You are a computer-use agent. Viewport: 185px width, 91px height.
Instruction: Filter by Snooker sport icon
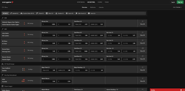pos(56,13)
